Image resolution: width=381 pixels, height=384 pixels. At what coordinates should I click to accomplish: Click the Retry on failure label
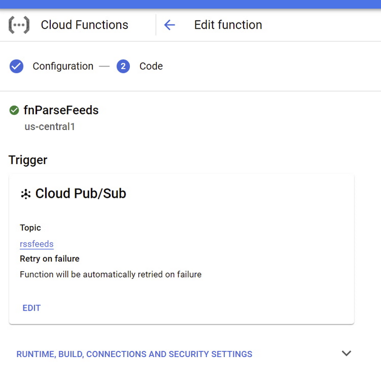pos(49,259)
